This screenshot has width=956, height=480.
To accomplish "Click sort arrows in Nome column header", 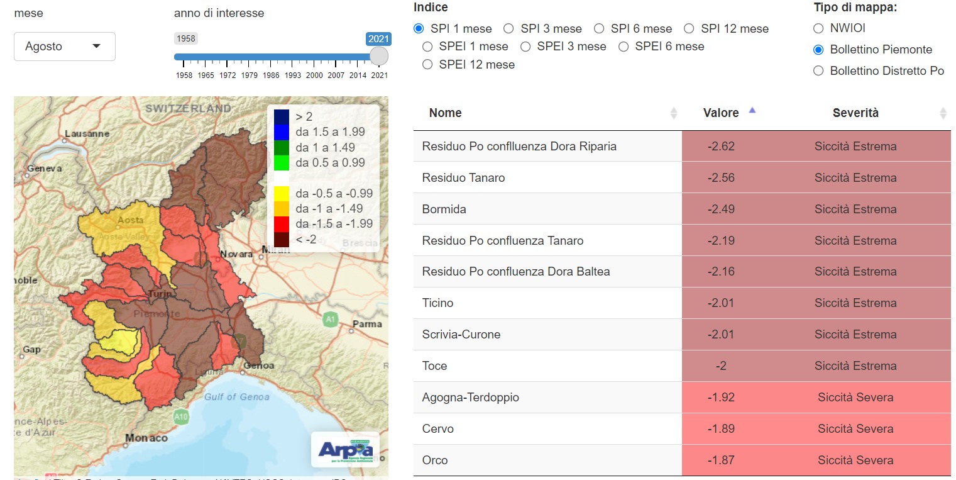I will point(674,113).
